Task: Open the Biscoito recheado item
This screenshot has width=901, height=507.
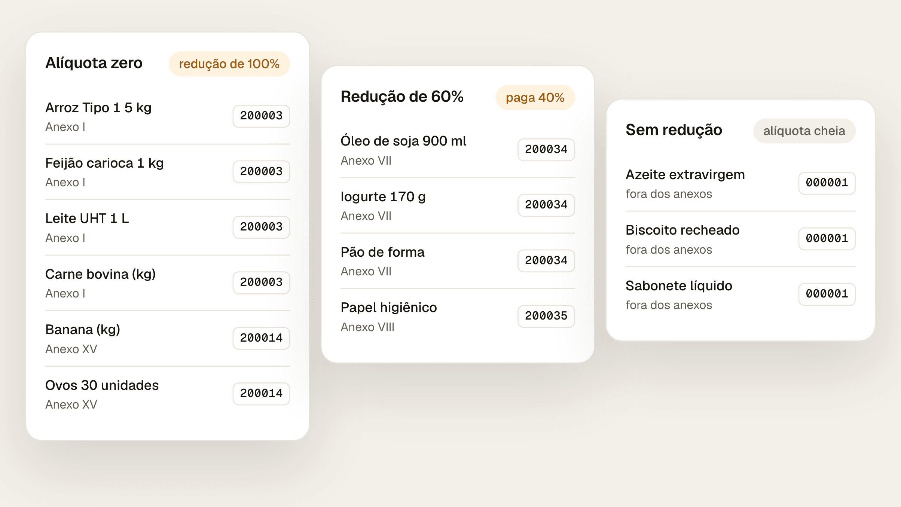Action: click(x=740, y=239)
